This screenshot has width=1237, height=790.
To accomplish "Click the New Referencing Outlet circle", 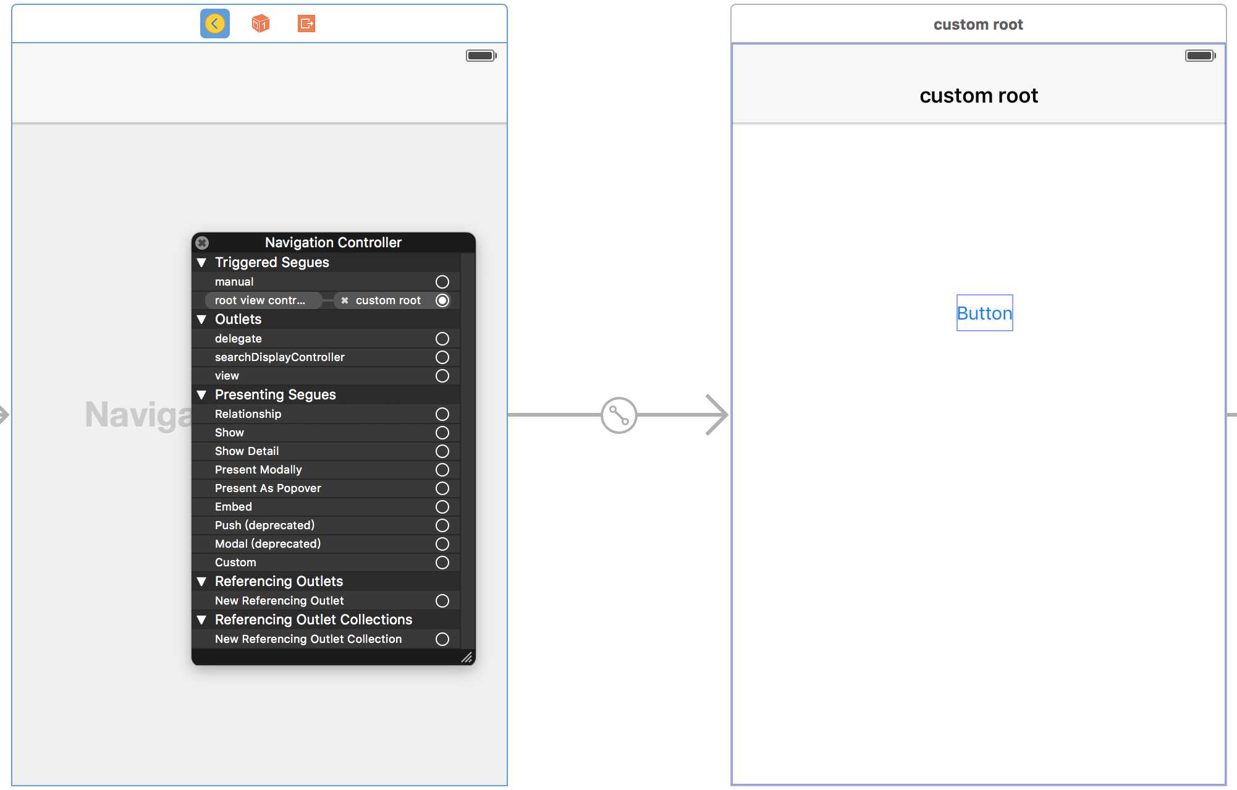I will coord(442,601).
